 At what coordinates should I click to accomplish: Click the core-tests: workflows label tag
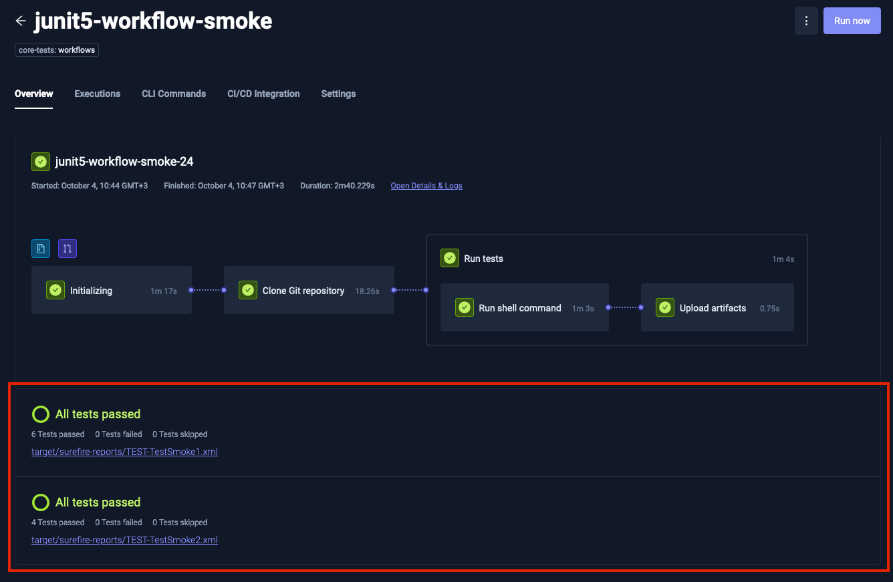[57, 50]
